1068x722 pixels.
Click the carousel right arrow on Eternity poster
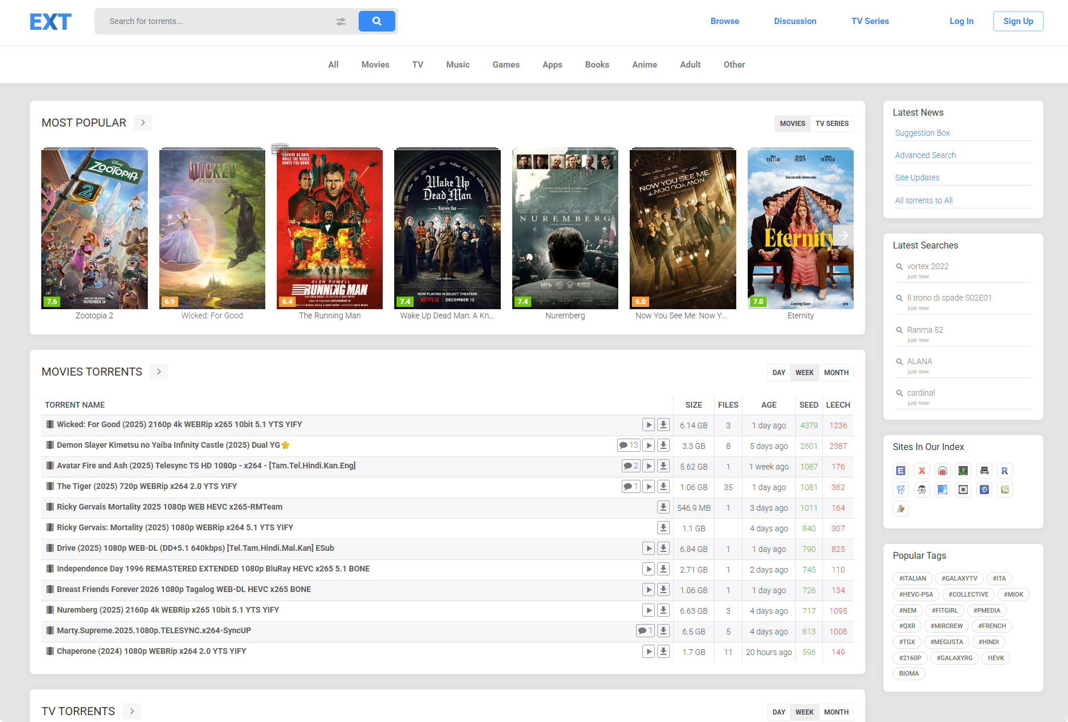(x=843, y=235)
